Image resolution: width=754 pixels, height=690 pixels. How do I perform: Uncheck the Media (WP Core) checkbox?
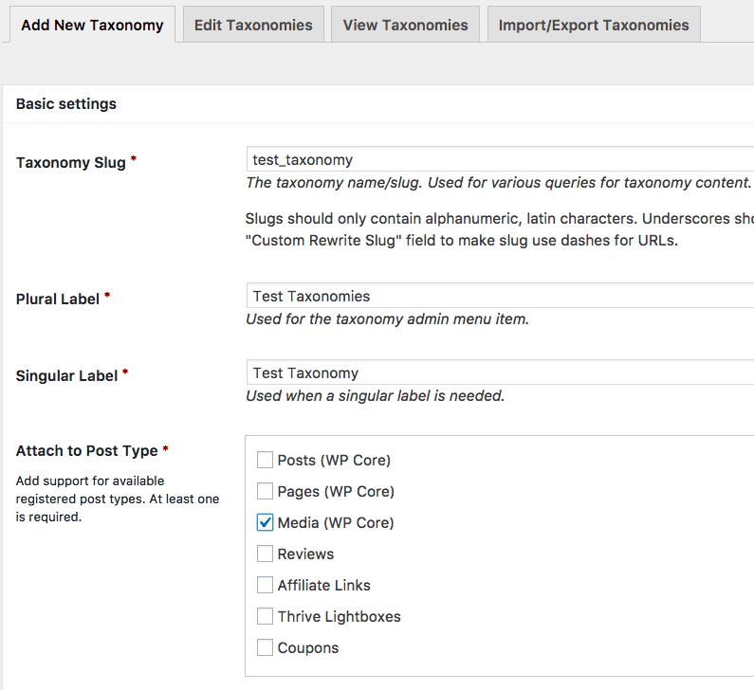[x=266, y=523]
